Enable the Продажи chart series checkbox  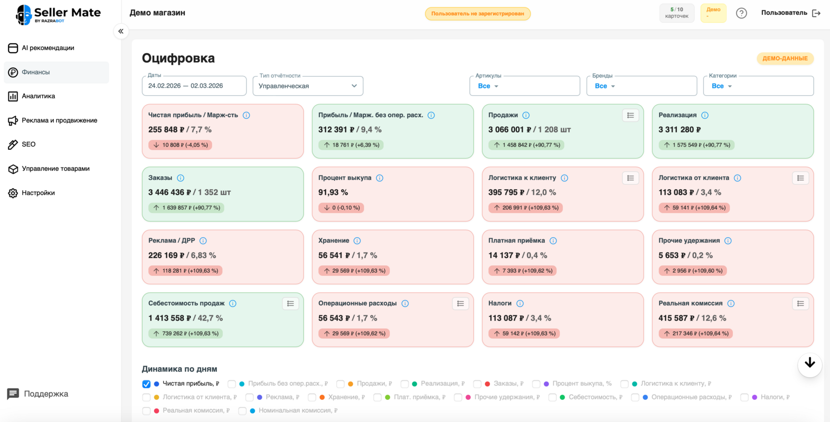tap(340, 384)
